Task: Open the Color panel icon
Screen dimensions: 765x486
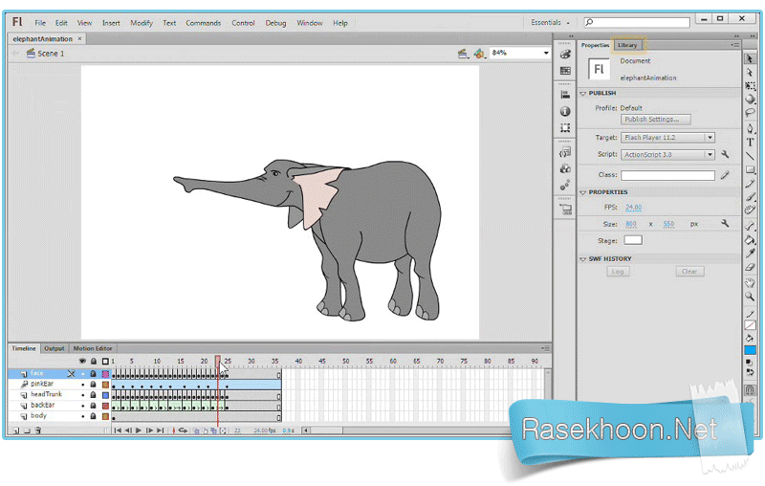Action: point(565,55)
